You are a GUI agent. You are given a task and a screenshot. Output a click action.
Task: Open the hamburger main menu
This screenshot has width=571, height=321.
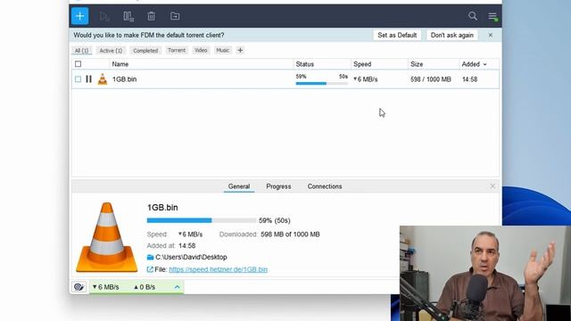click(x=492, y=16)
